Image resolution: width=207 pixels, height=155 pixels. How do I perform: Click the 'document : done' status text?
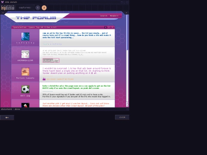[x=10, y=109]
